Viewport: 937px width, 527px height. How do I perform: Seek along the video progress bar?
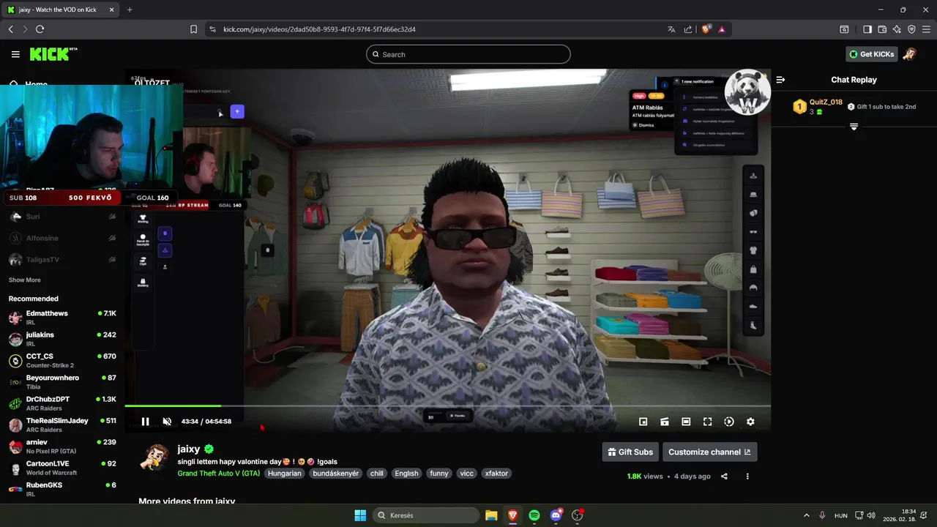(x=447, y=405)
